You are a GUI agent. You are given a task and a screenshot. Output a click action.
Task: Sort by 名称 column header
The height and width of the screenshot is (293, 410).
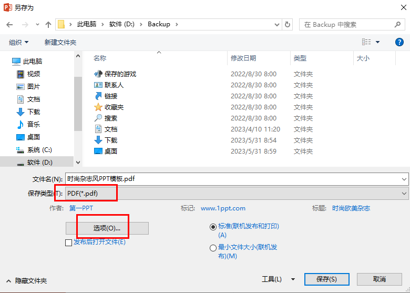tap(100, 58)
